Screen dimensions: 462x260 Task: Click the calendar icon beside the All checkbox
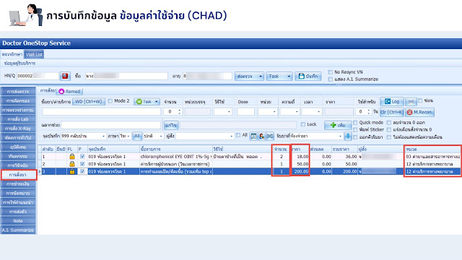(x=253, y=136)
